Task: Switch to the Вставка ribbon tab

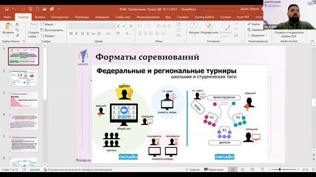Action: point(40,17)
